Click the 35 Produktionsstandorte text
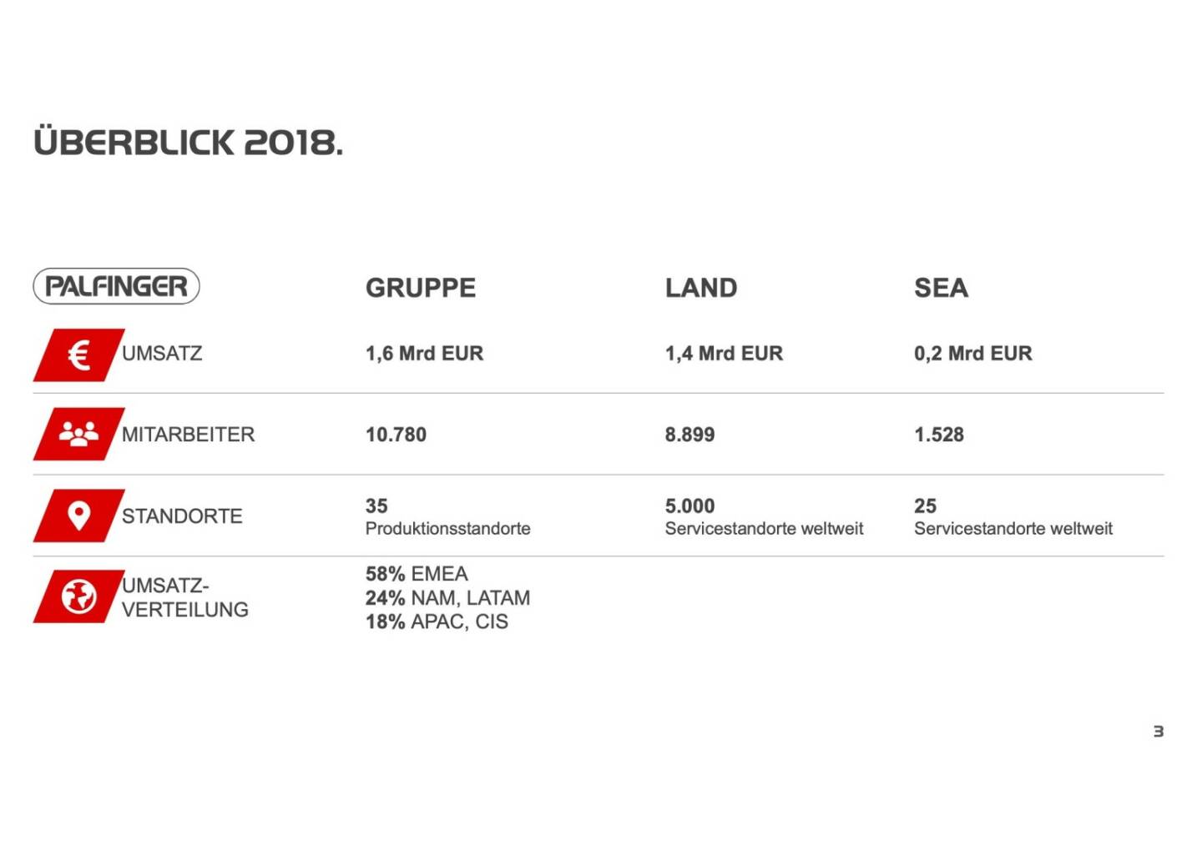1202x850 pixels. 447,517
